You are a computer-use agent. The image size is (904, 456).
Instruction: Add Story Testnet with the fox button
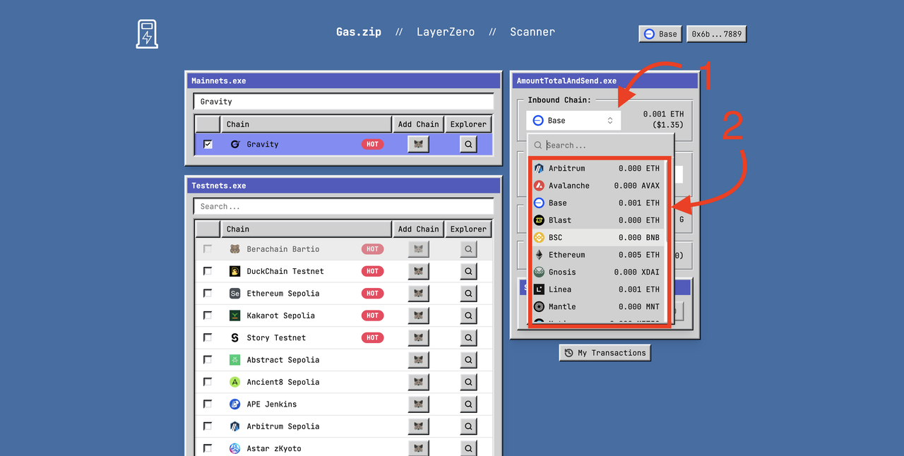419,337
